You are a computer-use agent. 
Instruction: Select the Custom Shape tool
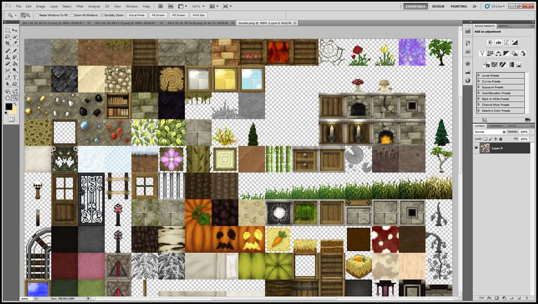15,84
